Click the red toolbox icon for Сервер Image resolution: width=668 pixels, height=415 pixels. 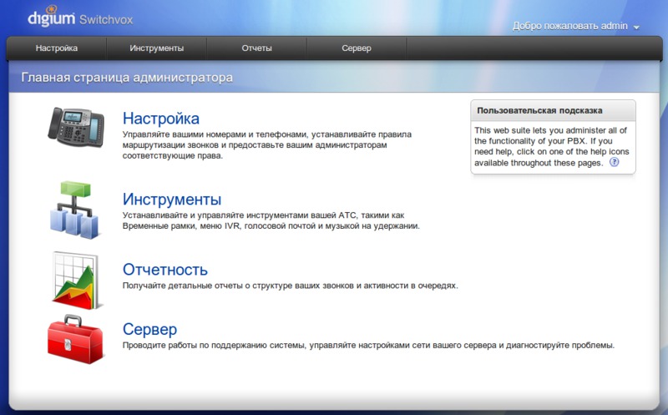76,340
